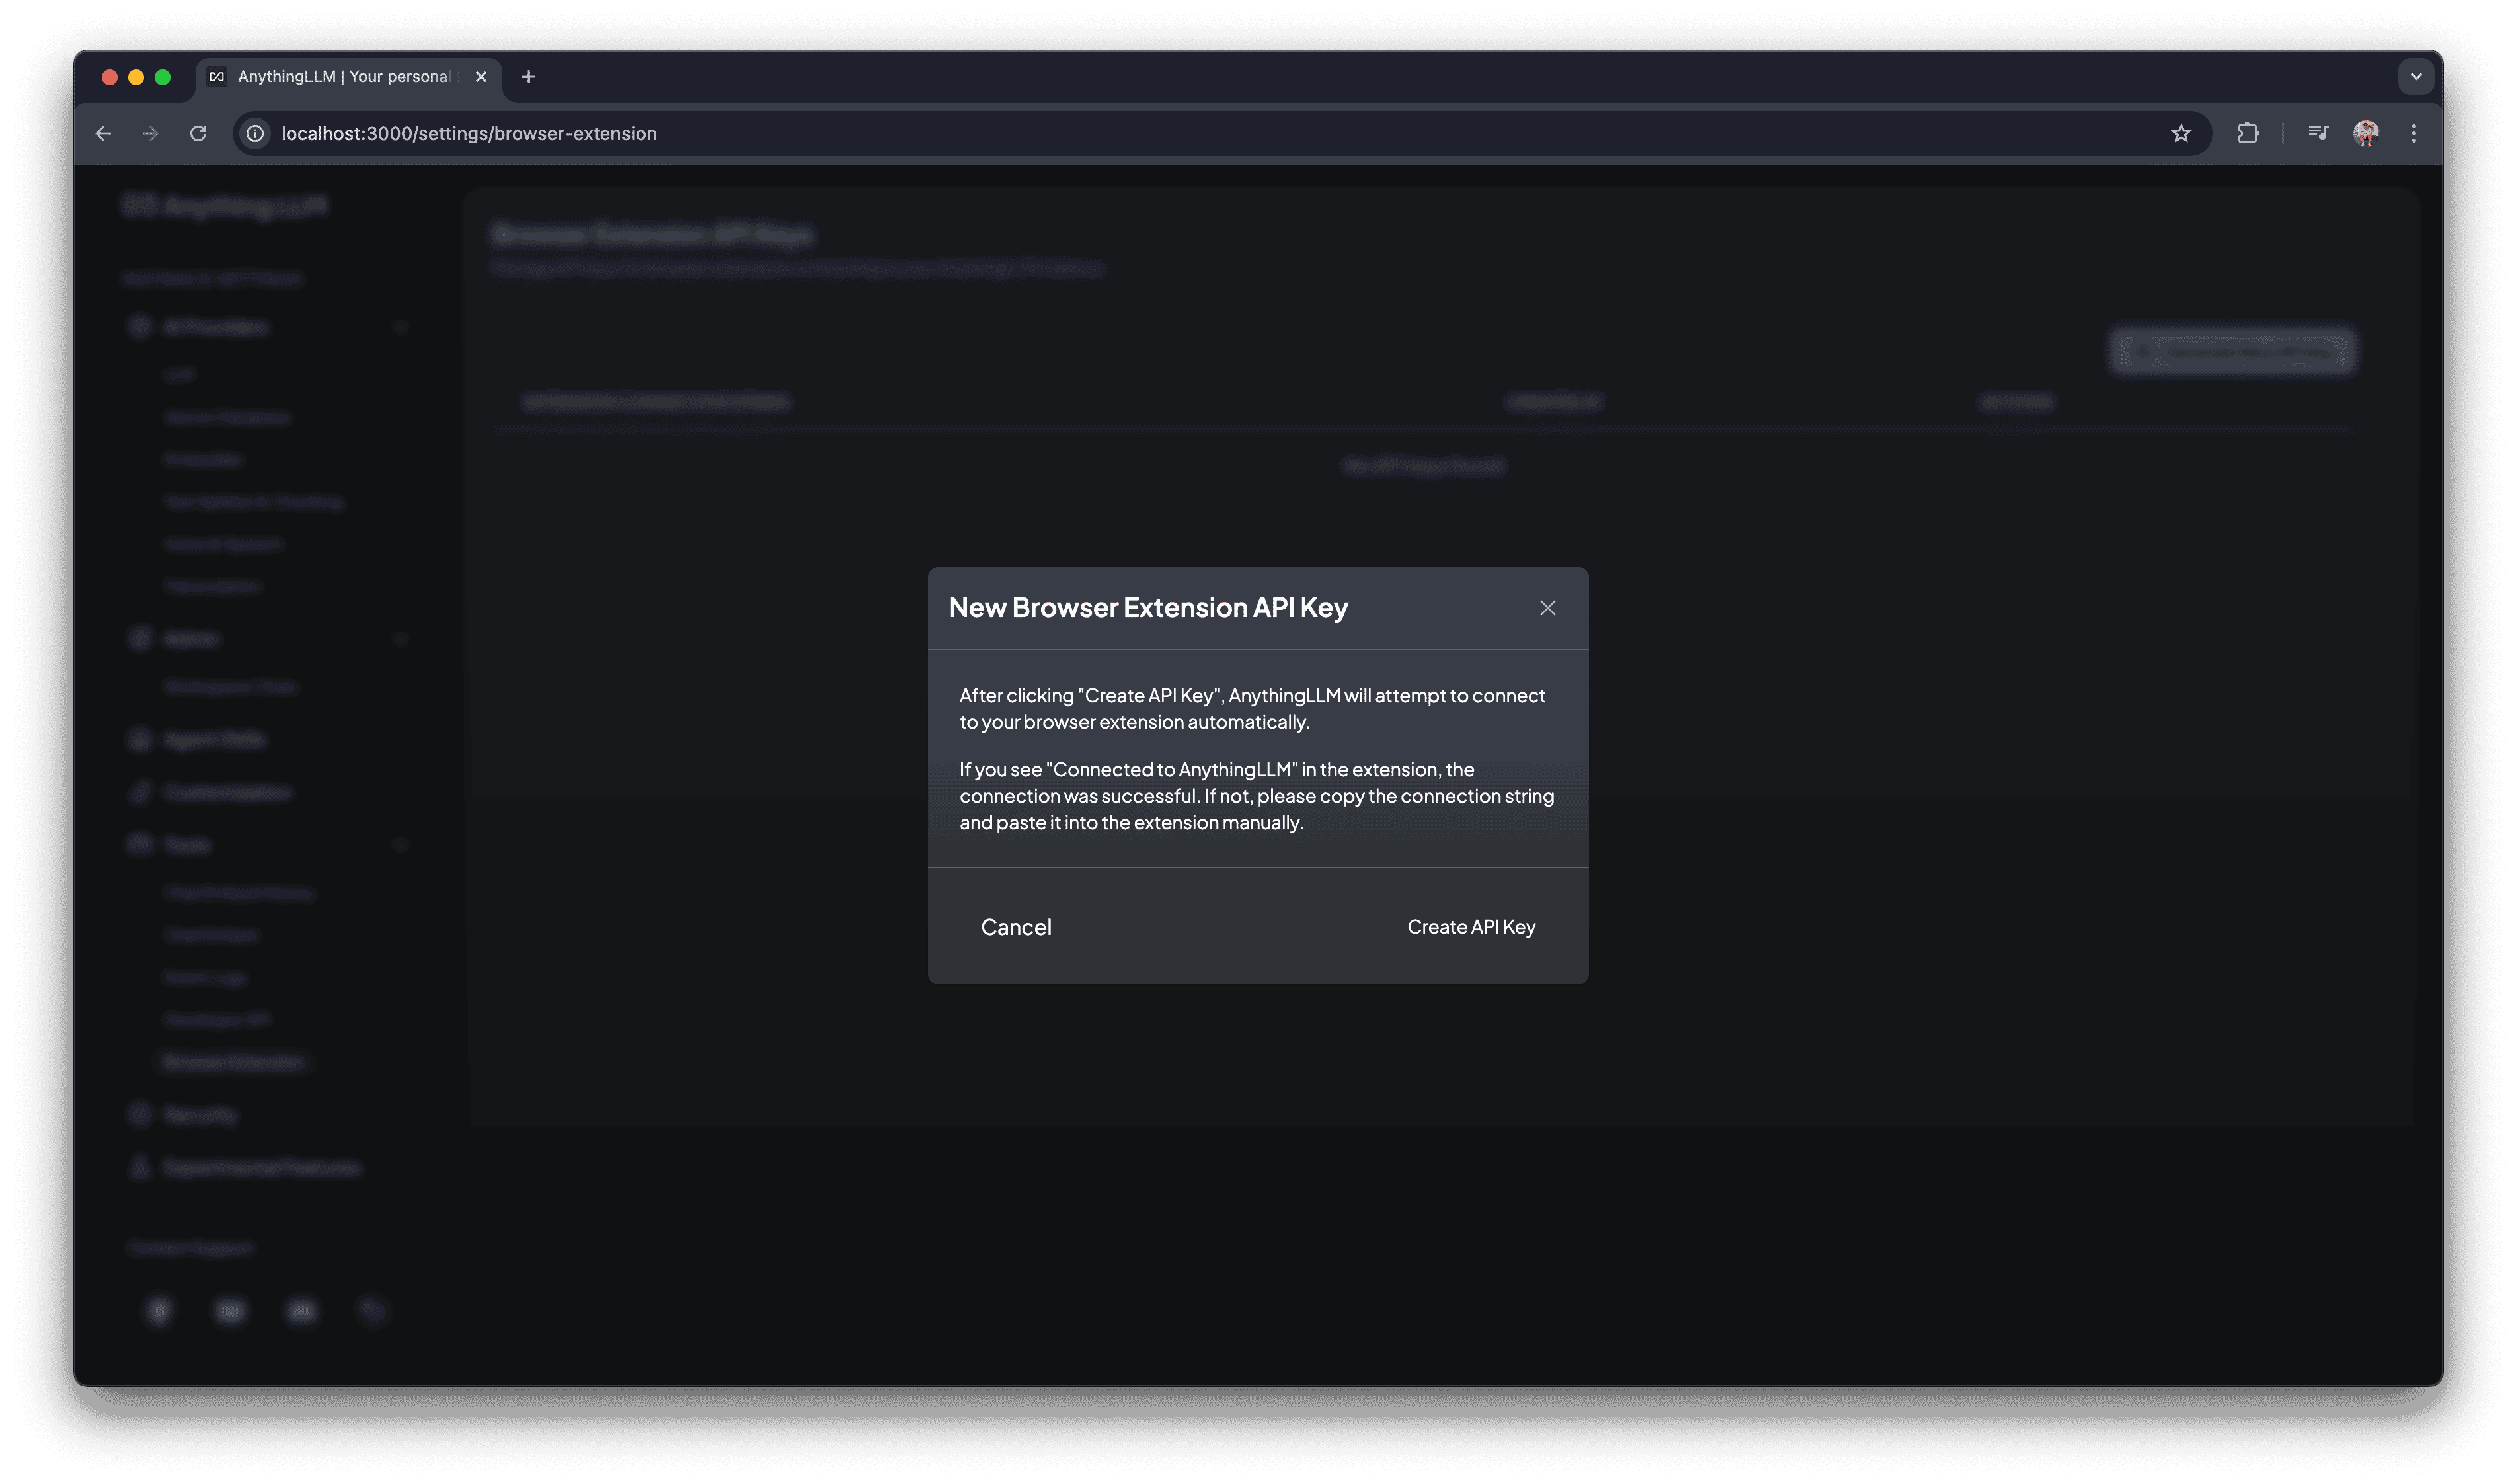Click the browser profile avatar icon
This screenshot has width=2517, height=1484.
click(2365, 133)
